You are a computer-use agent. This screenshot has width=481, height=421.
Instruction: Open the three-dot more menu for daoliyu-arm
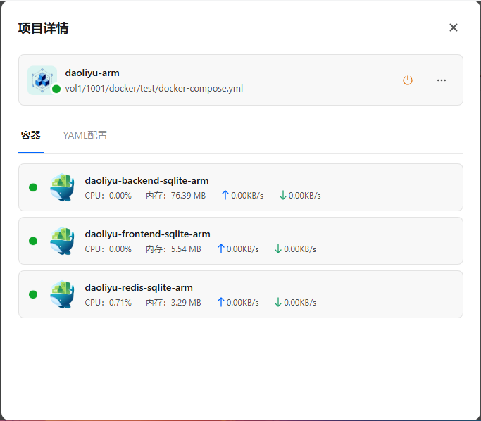click(x=442, y=80)
